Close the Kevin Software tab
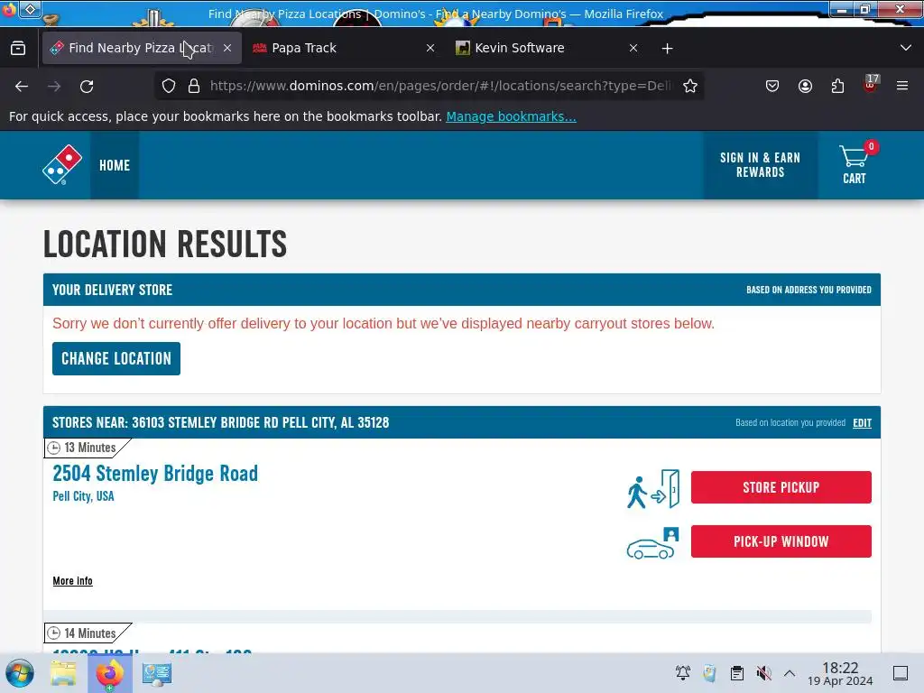 pos(633,49)
